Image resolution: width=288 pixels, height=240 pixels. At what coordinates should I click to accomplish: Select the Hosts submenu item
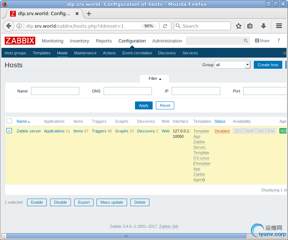(x=62, y=53)
